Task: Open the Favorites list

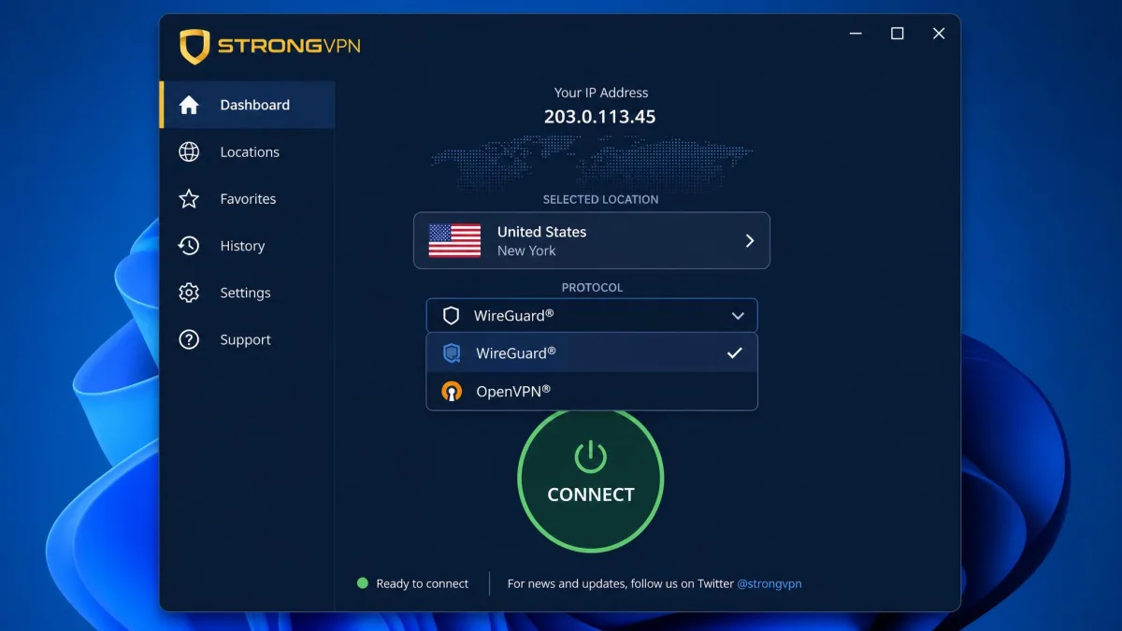Action: pyautogui.click(x=247, y=198)
